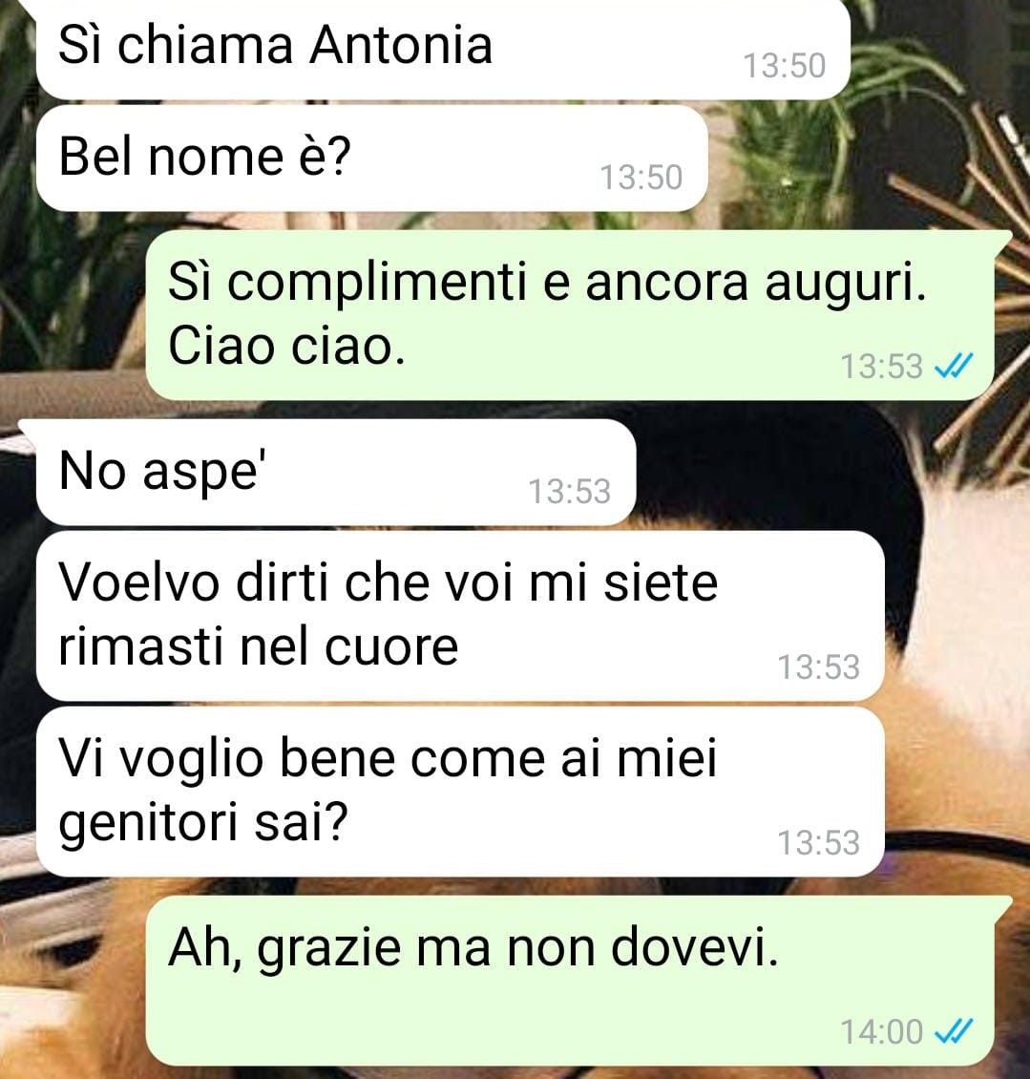Click the 13:53 timestamp on 'genitori sai?'
The width and height of the screenshot is (1030, 1079).
pyautogui.click(x=819, y=843)
